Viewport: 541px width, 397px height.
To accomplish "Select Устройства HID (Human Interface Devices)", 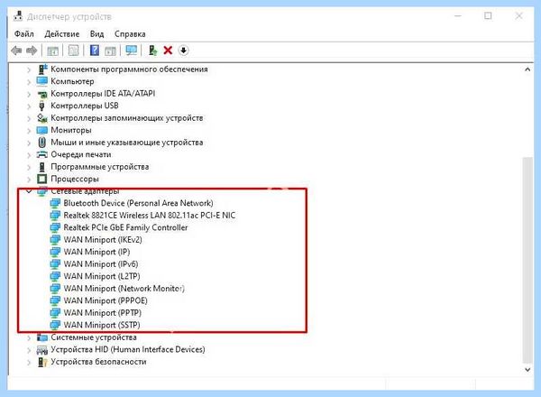I will coord(128,350).
